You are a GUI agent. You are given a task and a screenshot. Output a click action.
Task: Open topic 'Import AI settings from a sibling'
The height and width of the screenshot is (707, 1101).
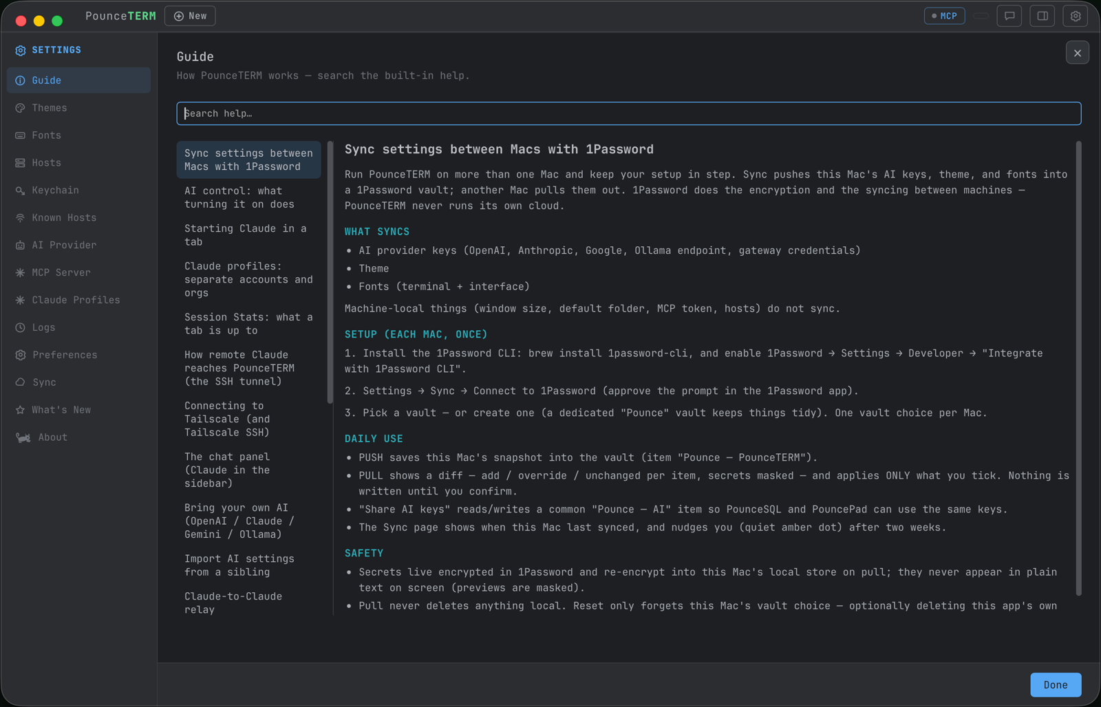pyautogui.click(x=248, y=565)
